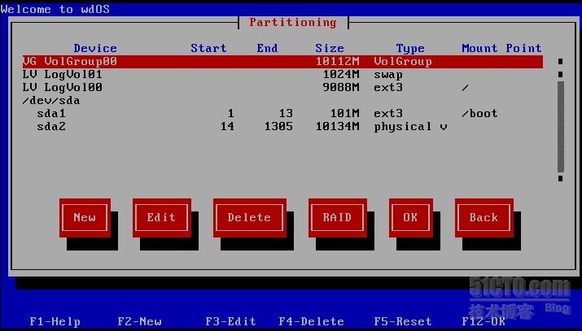Click the F5-Reset hint
Viewport: 582px width, 331px height.
(403, 321)
